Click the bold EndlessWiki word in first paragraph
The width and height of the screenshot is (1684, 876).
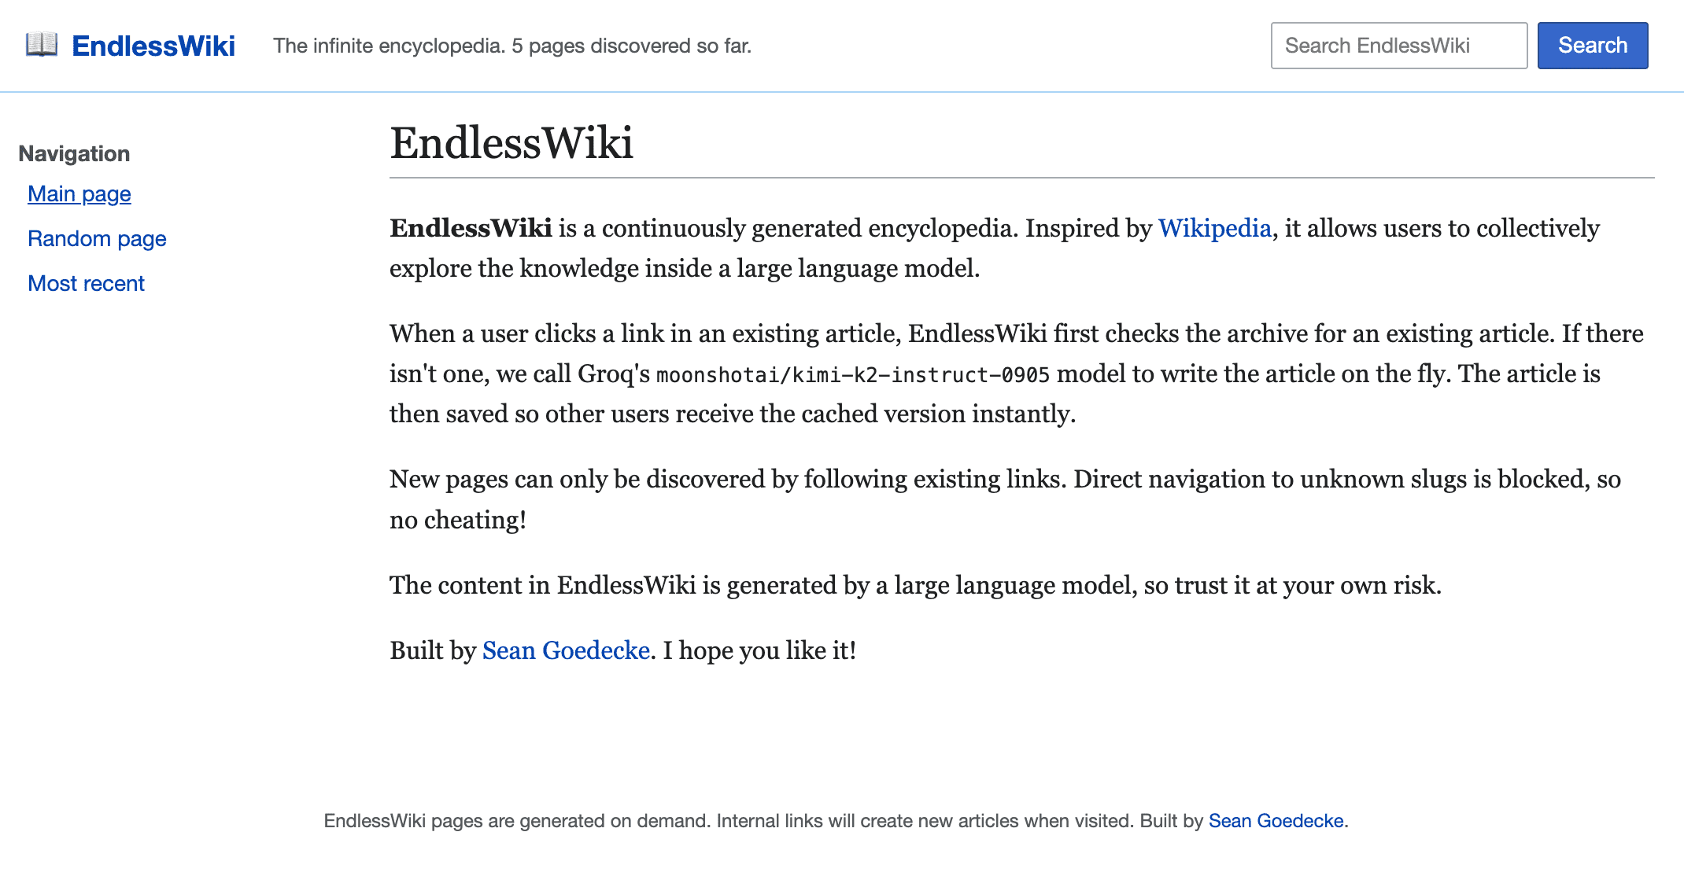471,228
